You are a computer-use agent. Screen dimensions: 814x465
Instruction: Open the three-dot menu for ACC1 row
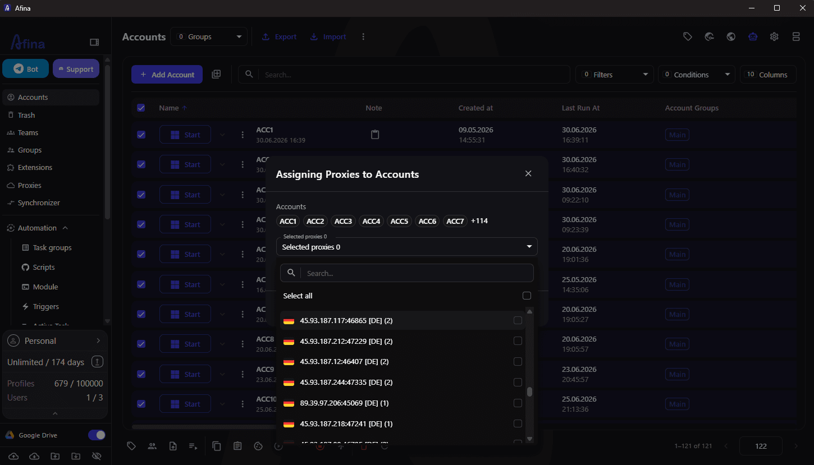click(243, 135)
